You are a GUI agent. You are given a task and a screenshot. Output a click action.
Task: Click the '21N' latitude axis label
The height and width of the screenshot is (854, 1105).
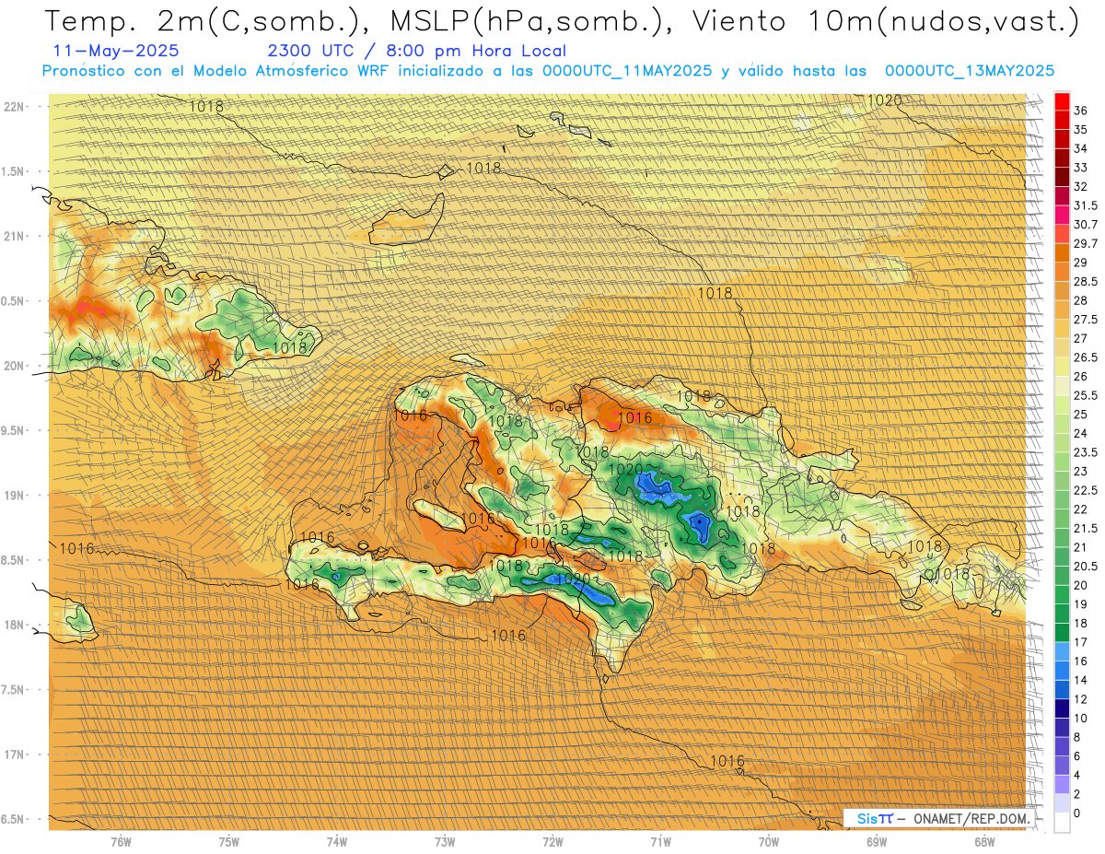tap(13, 236)
